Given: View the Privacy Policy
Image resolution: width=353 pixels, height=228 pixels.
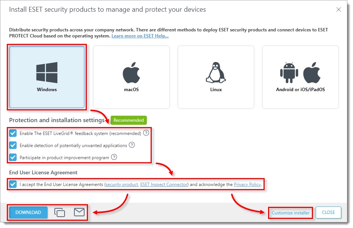Looking at the screenshot, I should point(247,185).
